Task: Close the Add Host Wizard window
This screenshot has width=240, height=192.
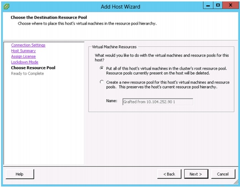Action: (230, 5)
